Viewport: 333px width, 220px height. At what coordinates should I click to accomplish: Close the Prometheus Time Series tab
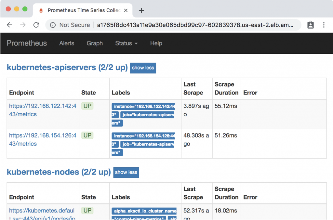(x=126, y=10)
